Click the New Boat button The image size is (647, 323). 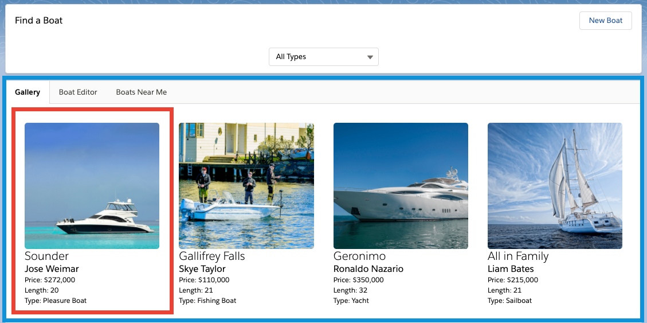click(605, 21)
